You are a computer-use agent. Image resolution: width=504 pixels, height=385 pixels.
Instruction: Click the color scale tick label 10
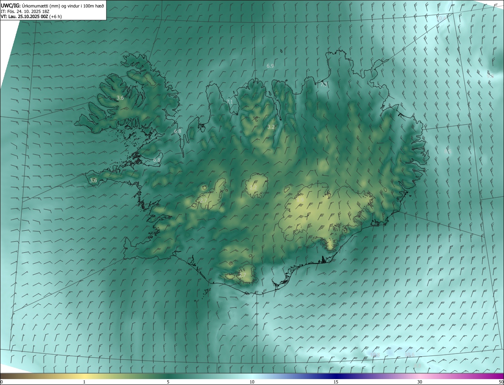coord(252,382)
